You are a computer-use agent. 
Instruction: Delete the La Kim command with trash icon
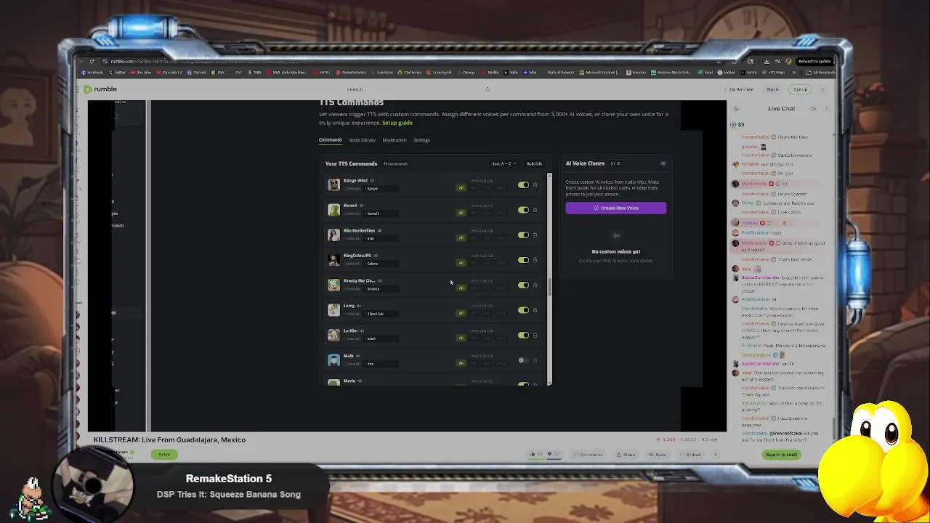coord(535,335)
